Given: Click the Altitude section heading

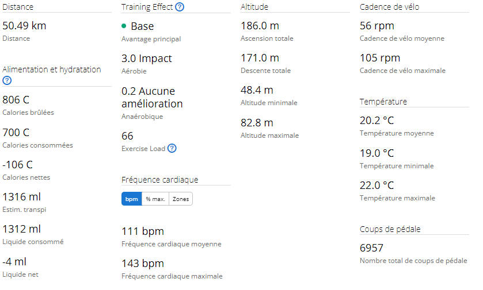Looking at the screenshot, I should [254, 7].
